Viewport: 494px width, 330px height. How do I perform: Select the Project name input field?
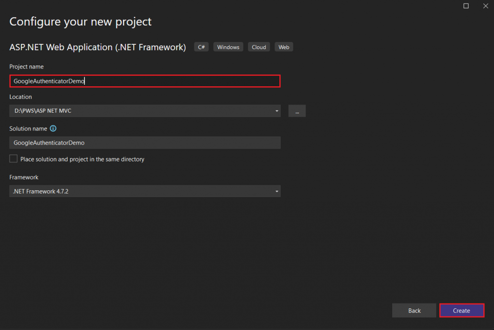point(145,81)
